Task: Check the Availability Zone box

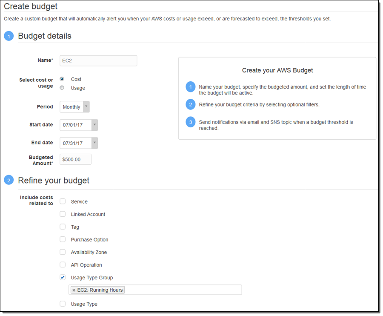Action: pos(63,252)
